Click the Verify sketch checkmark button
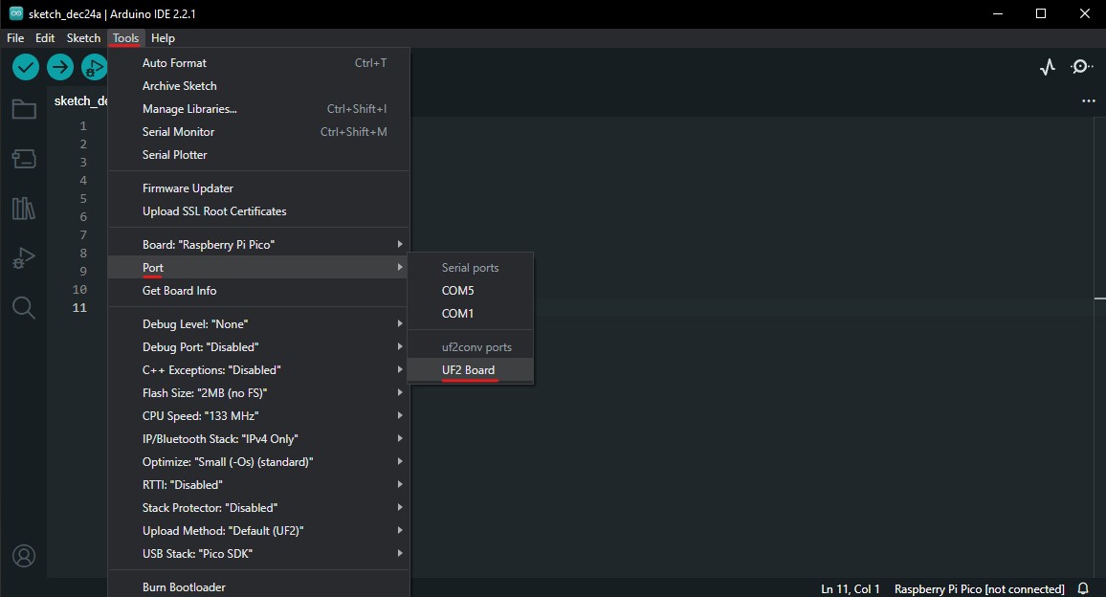The width and height of the screenshot is (1106, 597). coord(26,67)
